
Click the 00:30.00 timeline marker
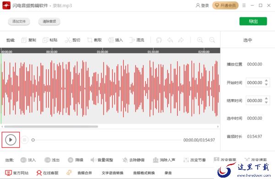(52, 52)
